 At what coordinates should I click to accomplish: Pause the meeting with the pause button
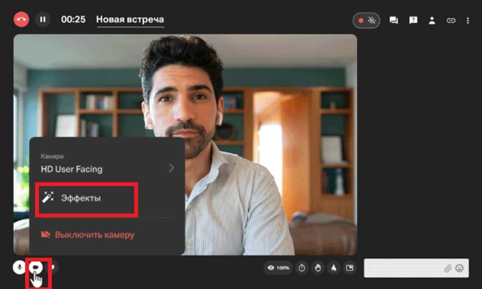click(43, 20)
